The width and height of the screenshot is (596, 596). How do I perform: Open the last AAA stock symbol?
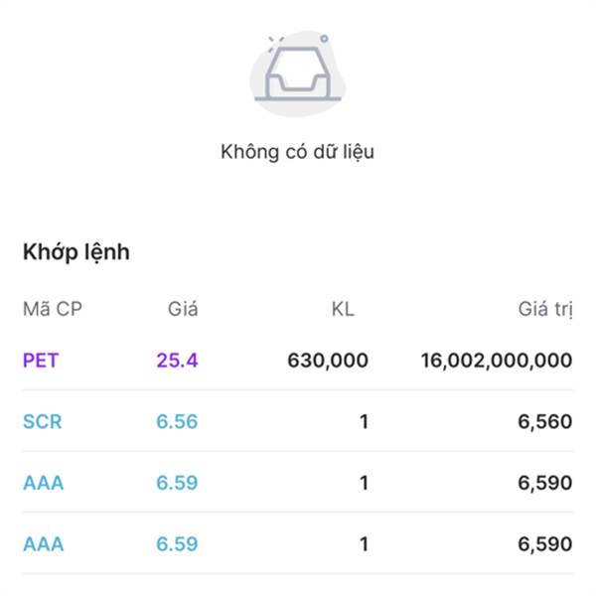tap(44, 544)
